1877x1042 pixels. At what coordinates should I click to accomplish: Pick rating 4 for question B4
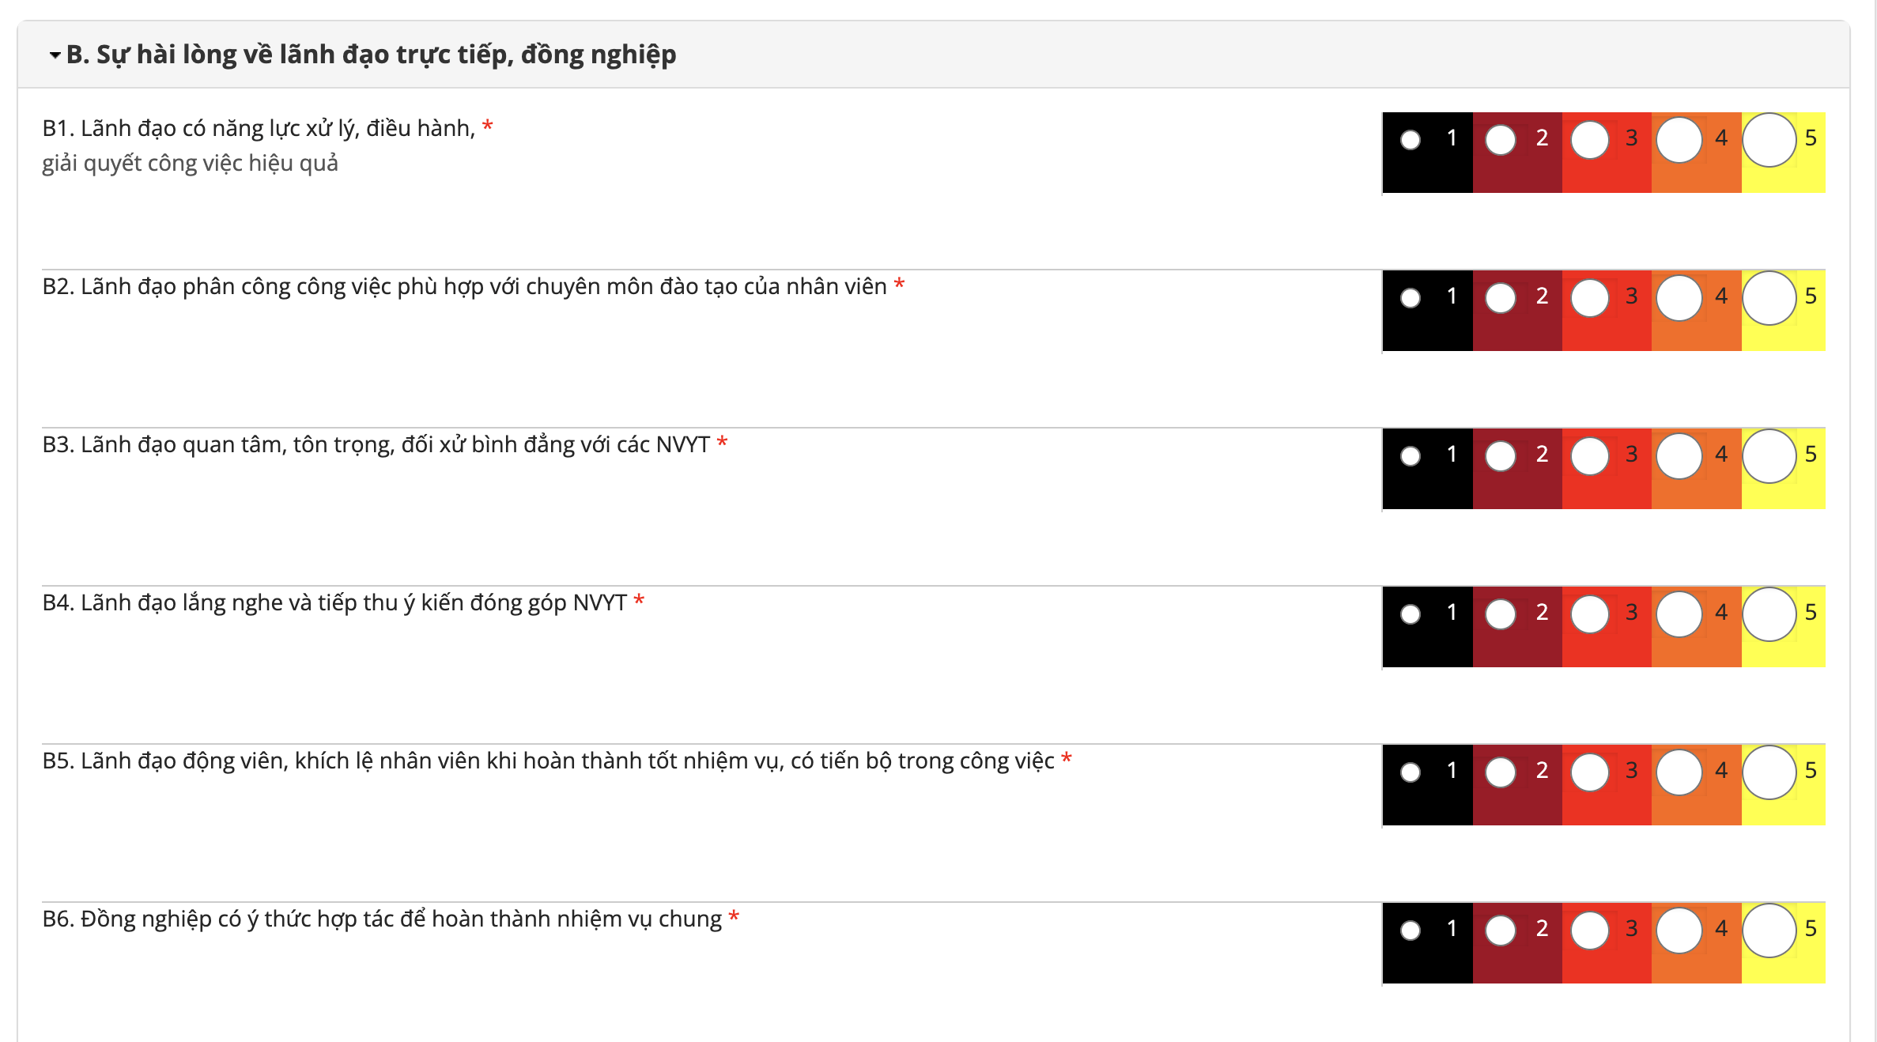[1679, 614]
